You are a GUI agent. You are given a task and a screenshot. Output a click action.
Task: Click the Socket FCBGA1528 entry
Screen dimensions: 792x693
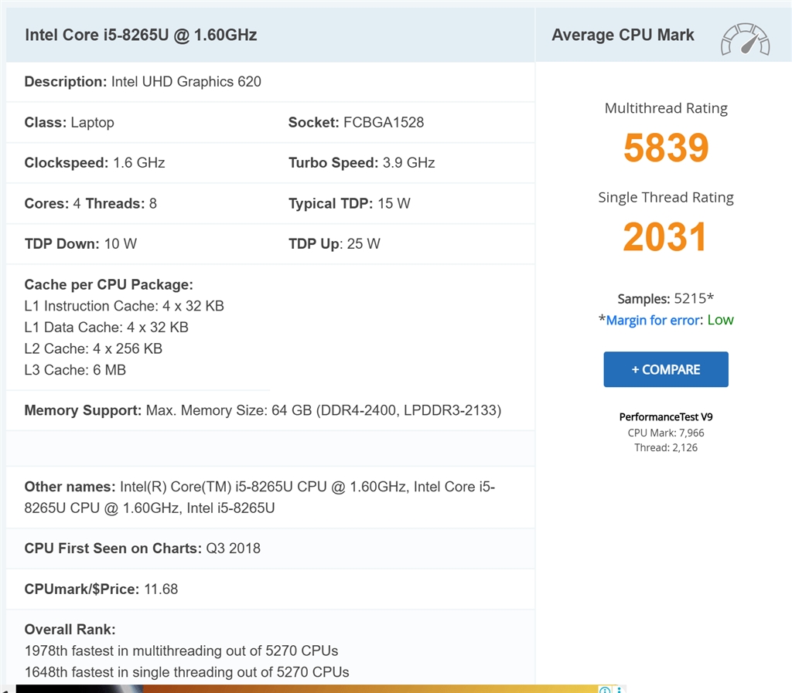356,122
